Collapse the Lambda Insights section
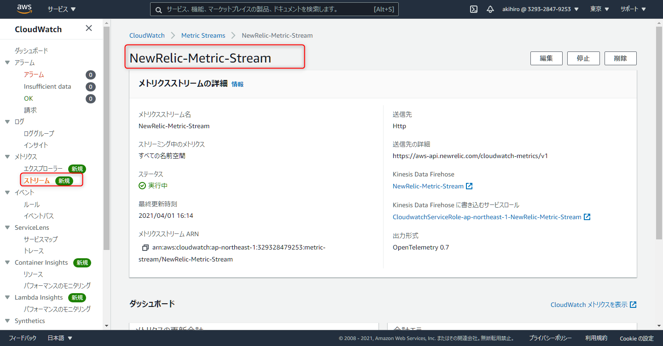The width and height of the screenshot is (663, 346). click(7, 297)
